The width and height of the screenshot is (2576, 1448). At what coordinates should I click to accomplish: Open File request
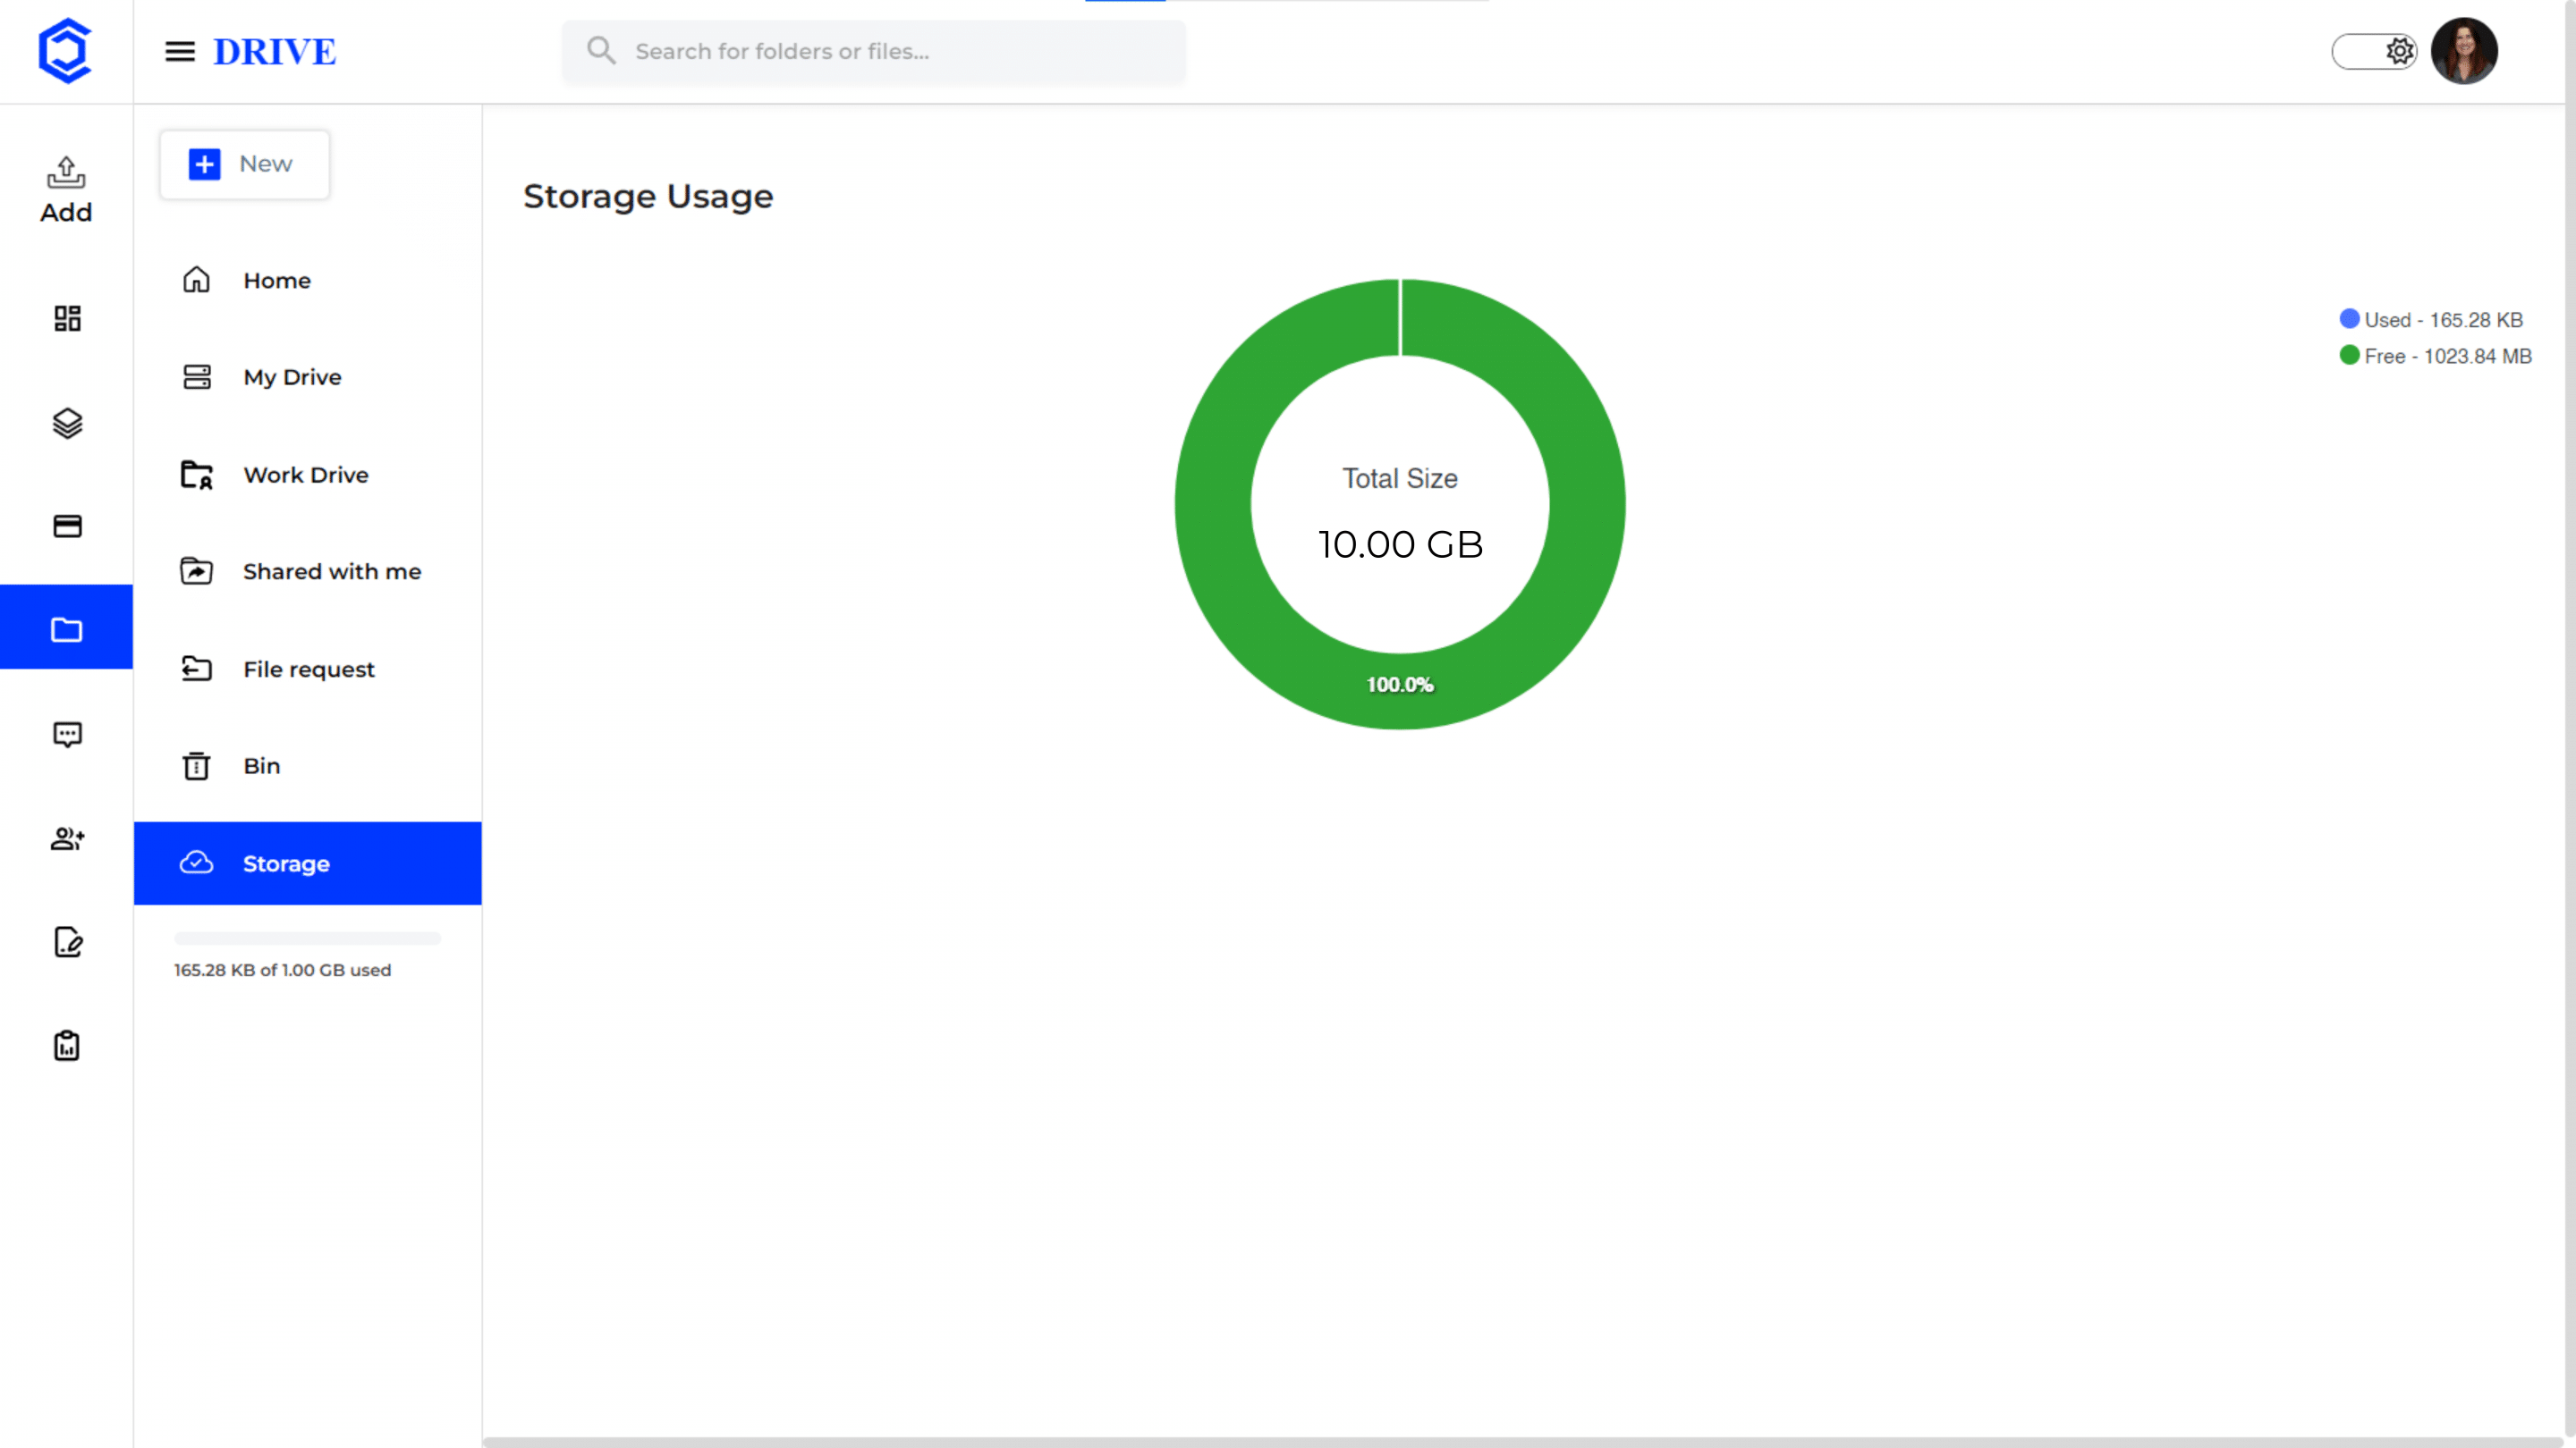click(x=308, y=669)
